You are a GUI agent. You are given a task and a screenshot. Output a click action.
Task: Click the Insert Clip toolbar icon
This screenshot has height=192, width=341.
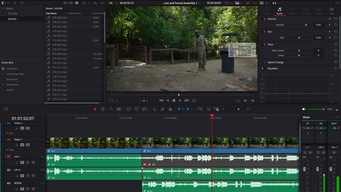point(128,109)
